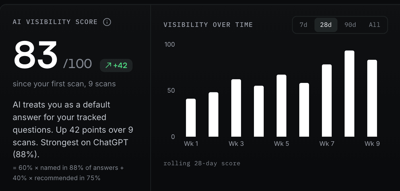Click the 'VISIBILITY OVER TIME' heading
The width and height of the screenshot is (400, 191).
tap(208, 25)
